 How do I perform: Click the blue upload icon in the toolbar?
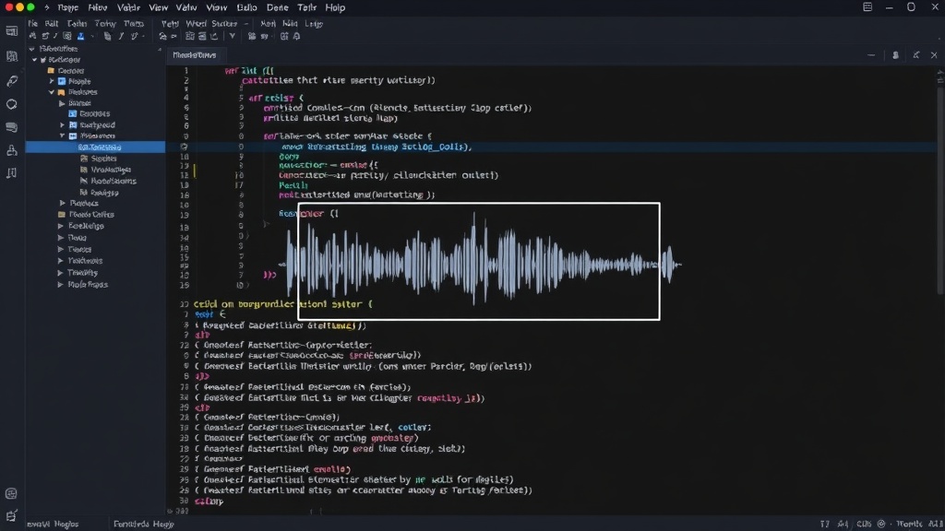[x=80, y=36]
